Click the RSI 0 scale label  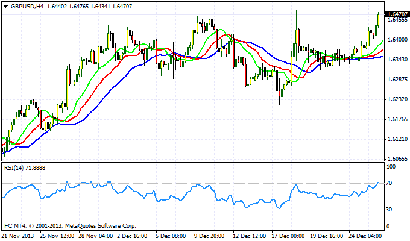tap(388, 227)
